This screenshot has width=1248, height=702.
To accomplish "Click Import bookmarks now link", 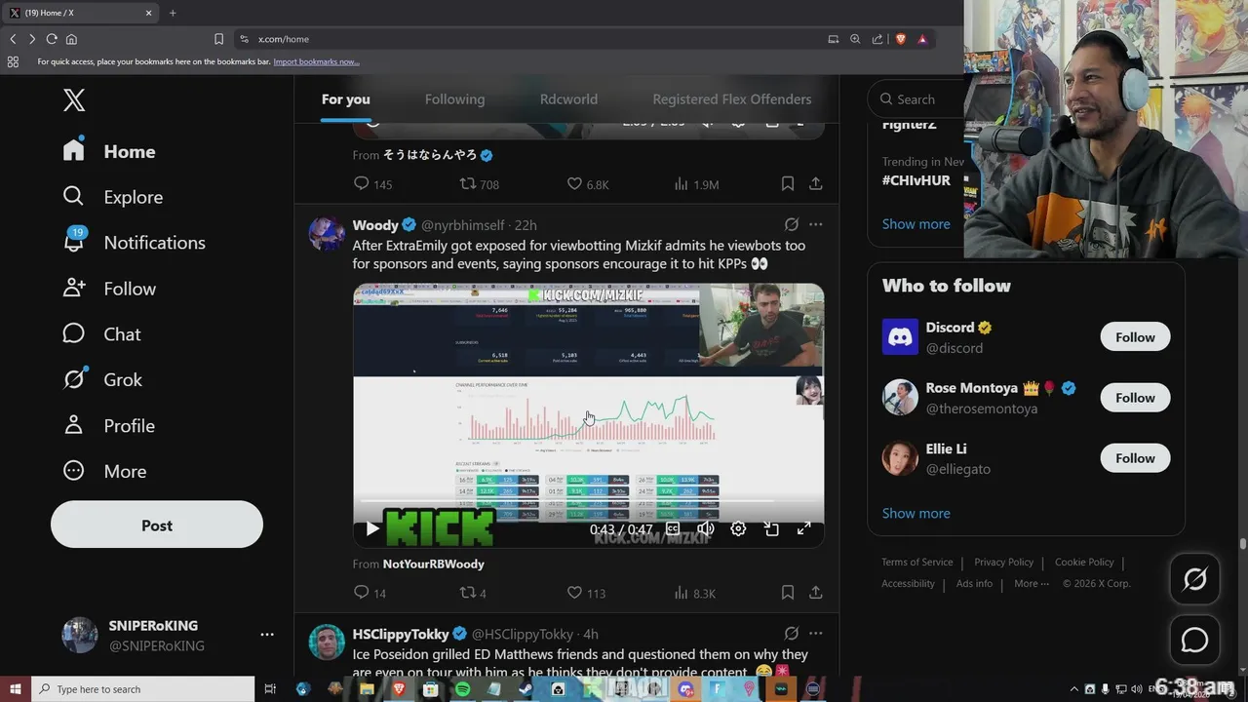I will point(316,61).
